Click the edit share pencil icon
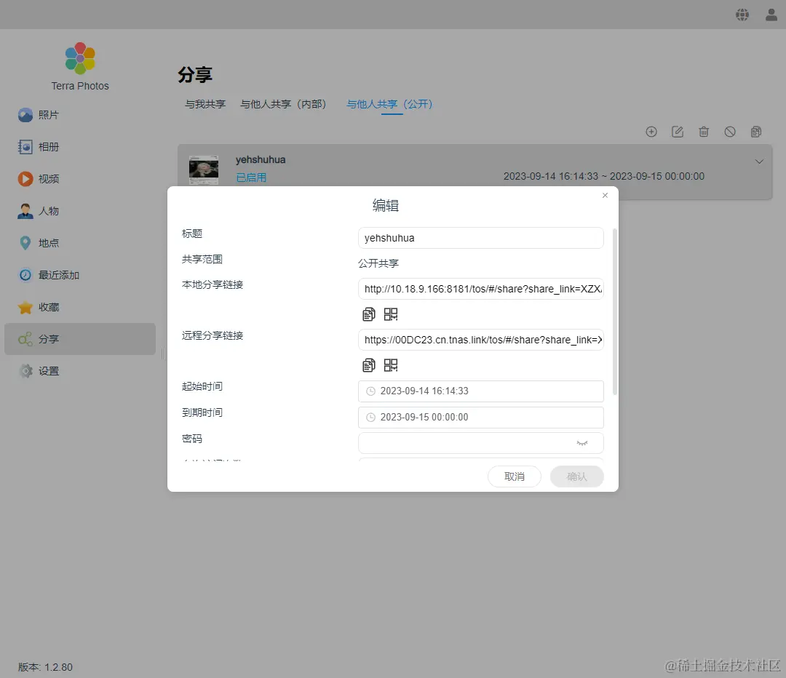The image size is (786, 678). coord(678,132)
